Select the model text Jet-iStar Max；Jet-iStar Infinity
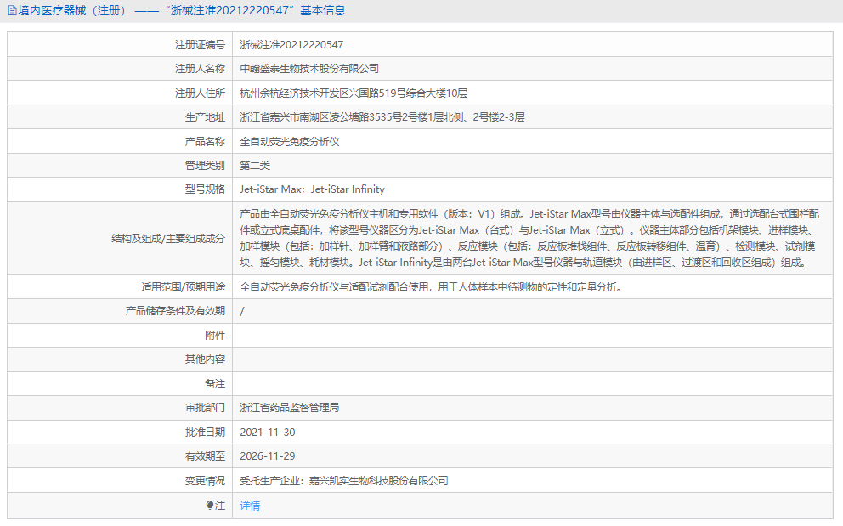843x526 pixels. 313,189
